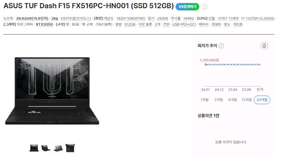This screenshot has height=158, width=282.
Task: Select the 3개월 price trend period
Action: pyautogui.click(x=218, y=100)
